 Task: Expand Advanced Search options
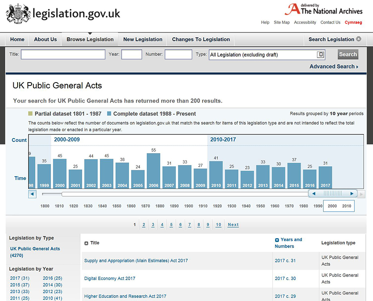tap(333, 67)
